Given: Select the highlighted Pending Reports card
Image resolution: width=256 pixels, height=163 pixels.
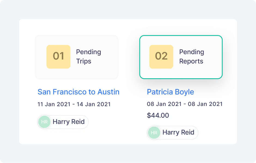Looking at the screenshot, I should 181,57.
